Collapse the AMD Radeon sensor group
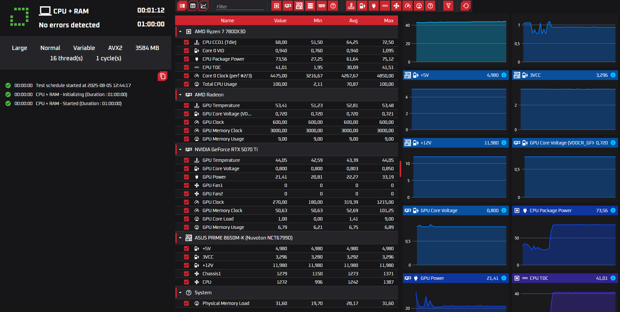This screenshot has height=312, width=620. pyautogui.click(x=180, y=95)
